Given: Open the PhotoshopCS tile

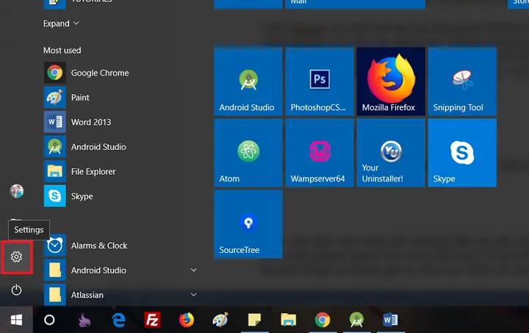Looking at the screenshot, I should [320, 82].
